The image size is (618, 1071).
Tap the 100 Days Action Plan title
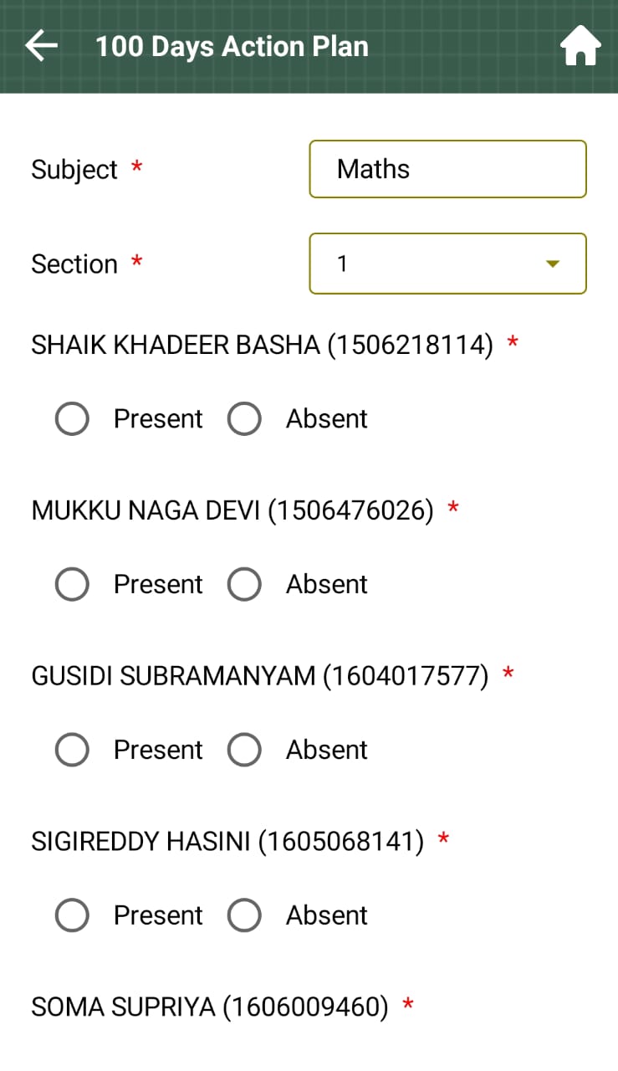point(232,46)
